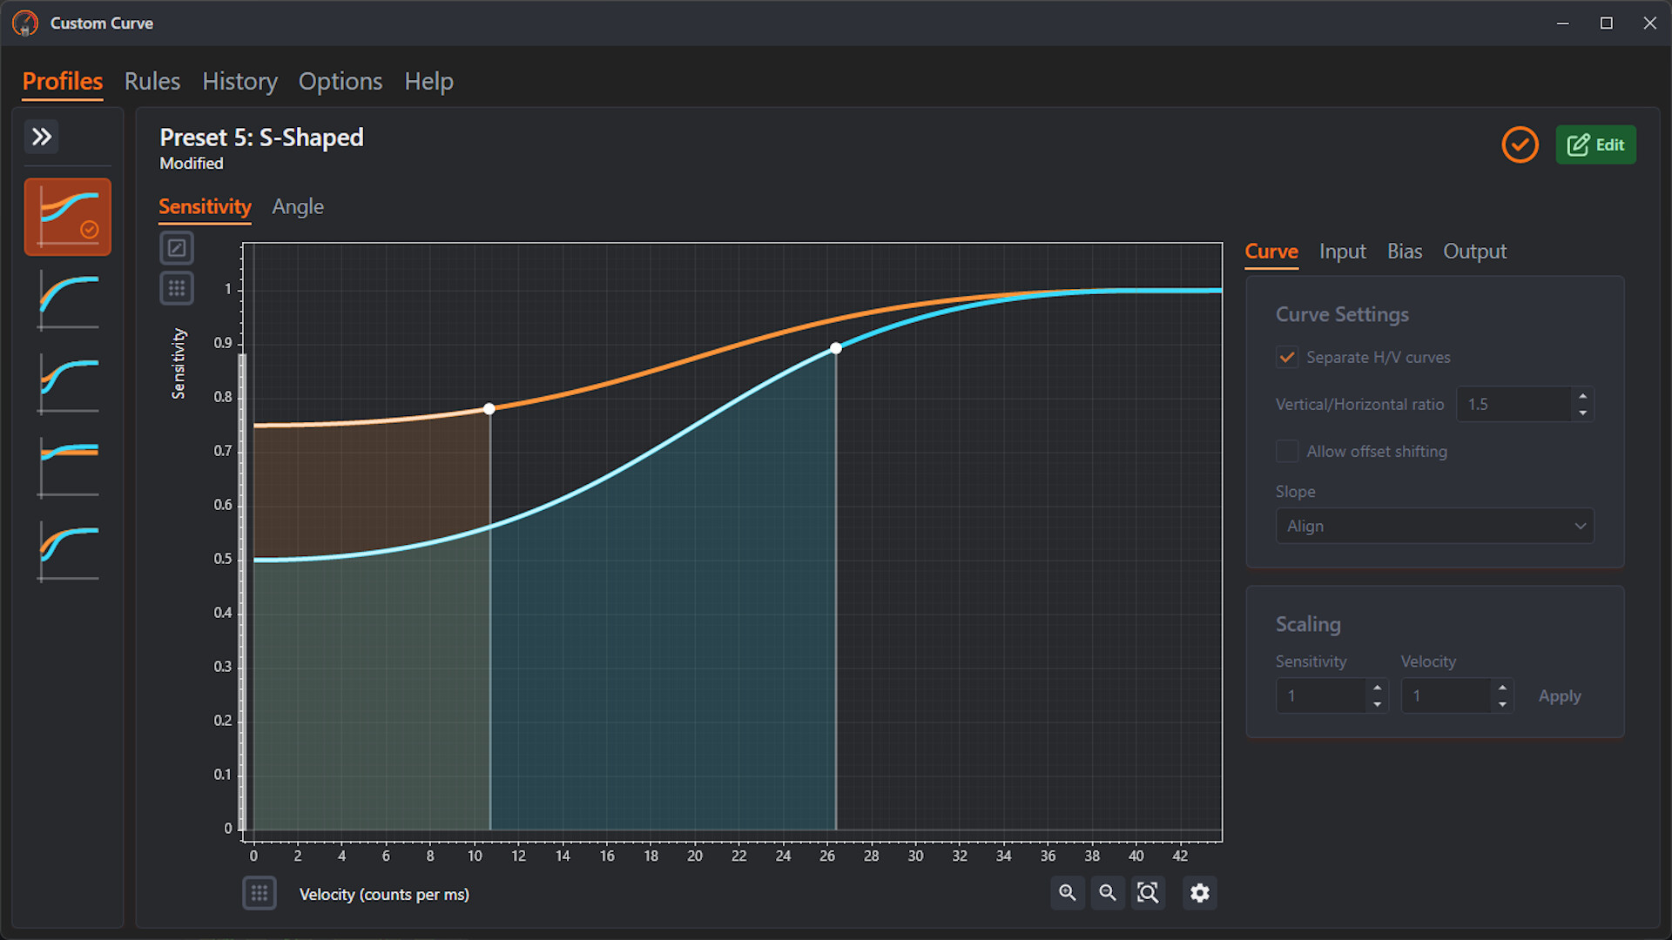Fit the curve to view with zoom-to-fit icon
1672x940 pixels.
[x=1149, y=892]
